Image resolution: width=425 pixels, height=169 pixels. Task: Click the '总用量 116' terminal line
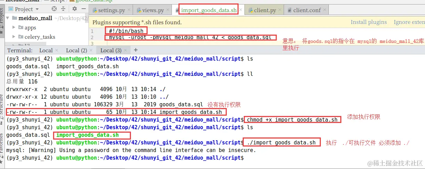point(22,82)
